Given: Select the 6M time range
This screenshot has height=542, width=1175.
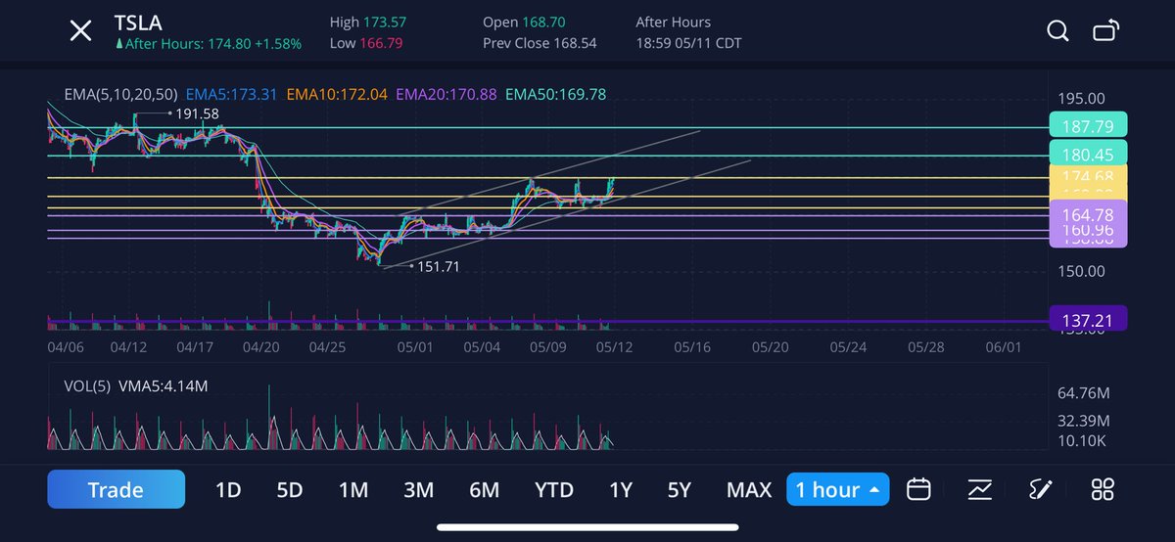Looking at the screenshot, I should click(484, 489).
